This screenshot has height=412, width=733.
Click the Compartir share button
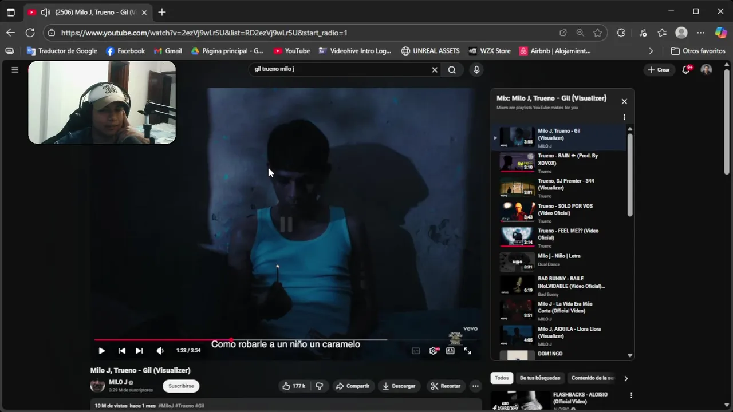tap(353, 386)
